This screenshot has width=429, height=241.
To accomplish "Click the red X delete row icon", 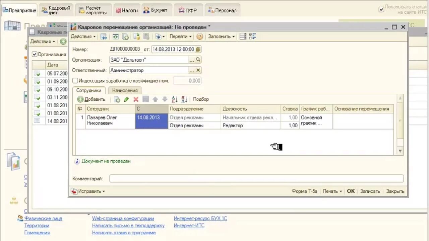I will click(136, 99).
